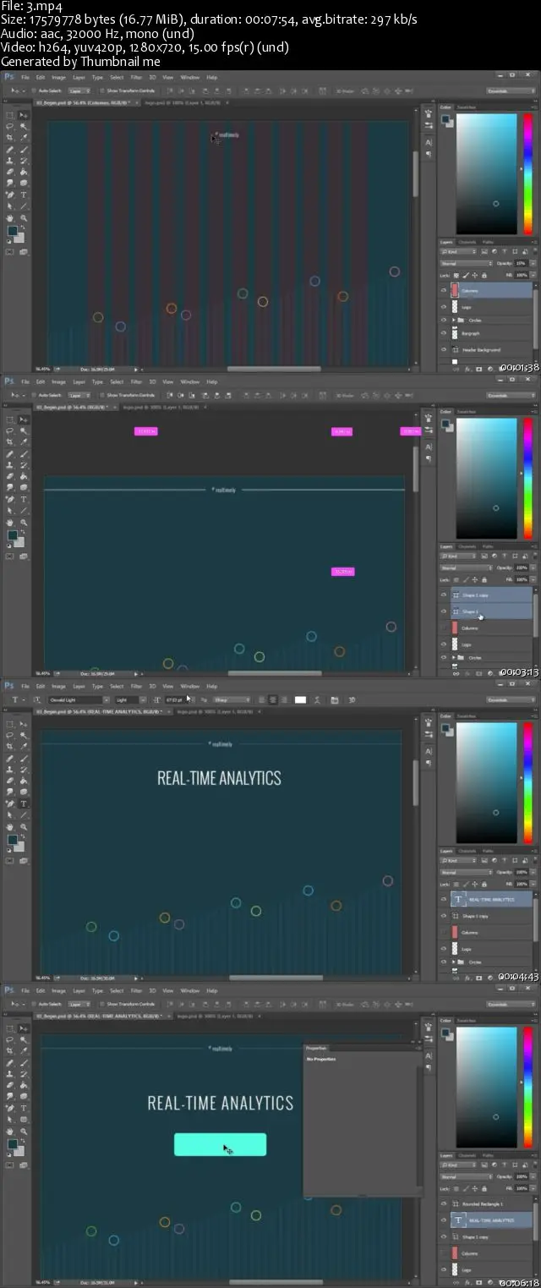The image size is (541, 1288).
Task: Select the Eyedropper tool in the 00:01:38 frame
Action: [24, 137]
